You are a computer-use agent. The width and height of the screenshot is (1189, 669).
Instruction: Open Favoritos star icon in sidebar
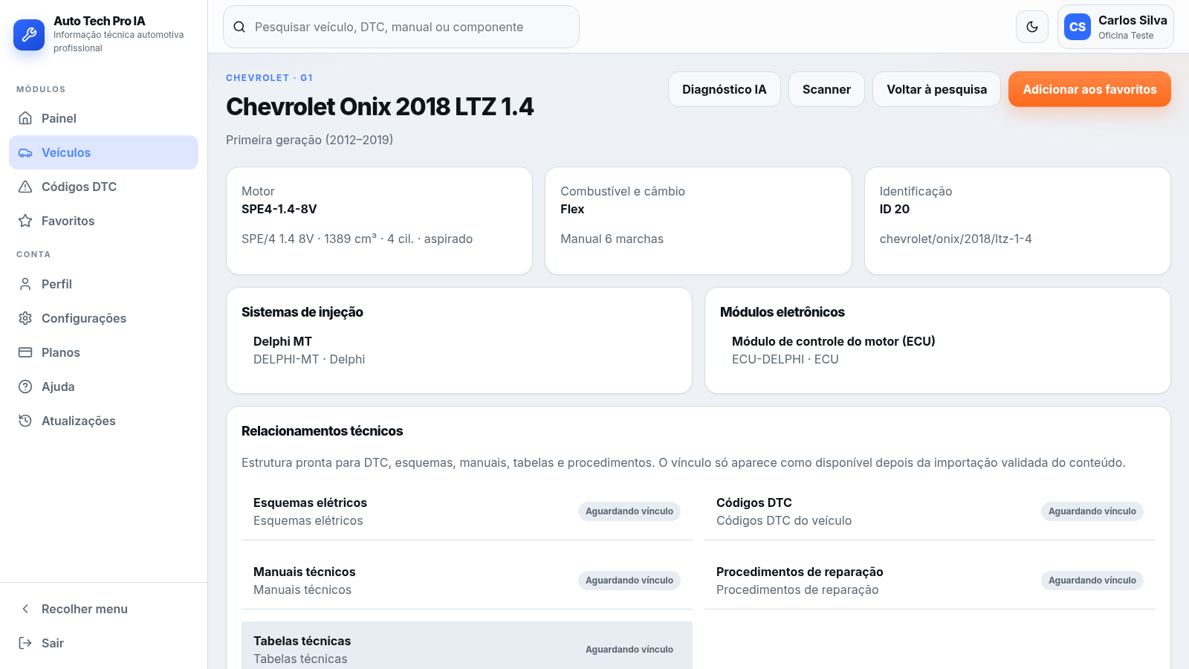coord(25,221)
